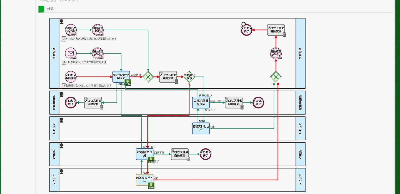The image size is (400, 194).
Task: Click the 受付担当 swimlane header on left
Action: click(54, 53)
